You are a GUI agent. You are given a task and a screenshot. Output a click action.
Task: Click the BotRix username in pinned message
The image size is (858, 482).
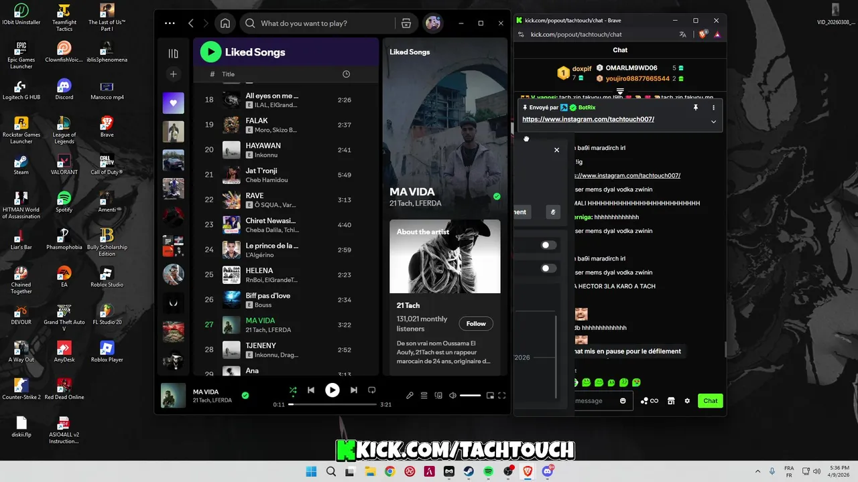[587, 107]
